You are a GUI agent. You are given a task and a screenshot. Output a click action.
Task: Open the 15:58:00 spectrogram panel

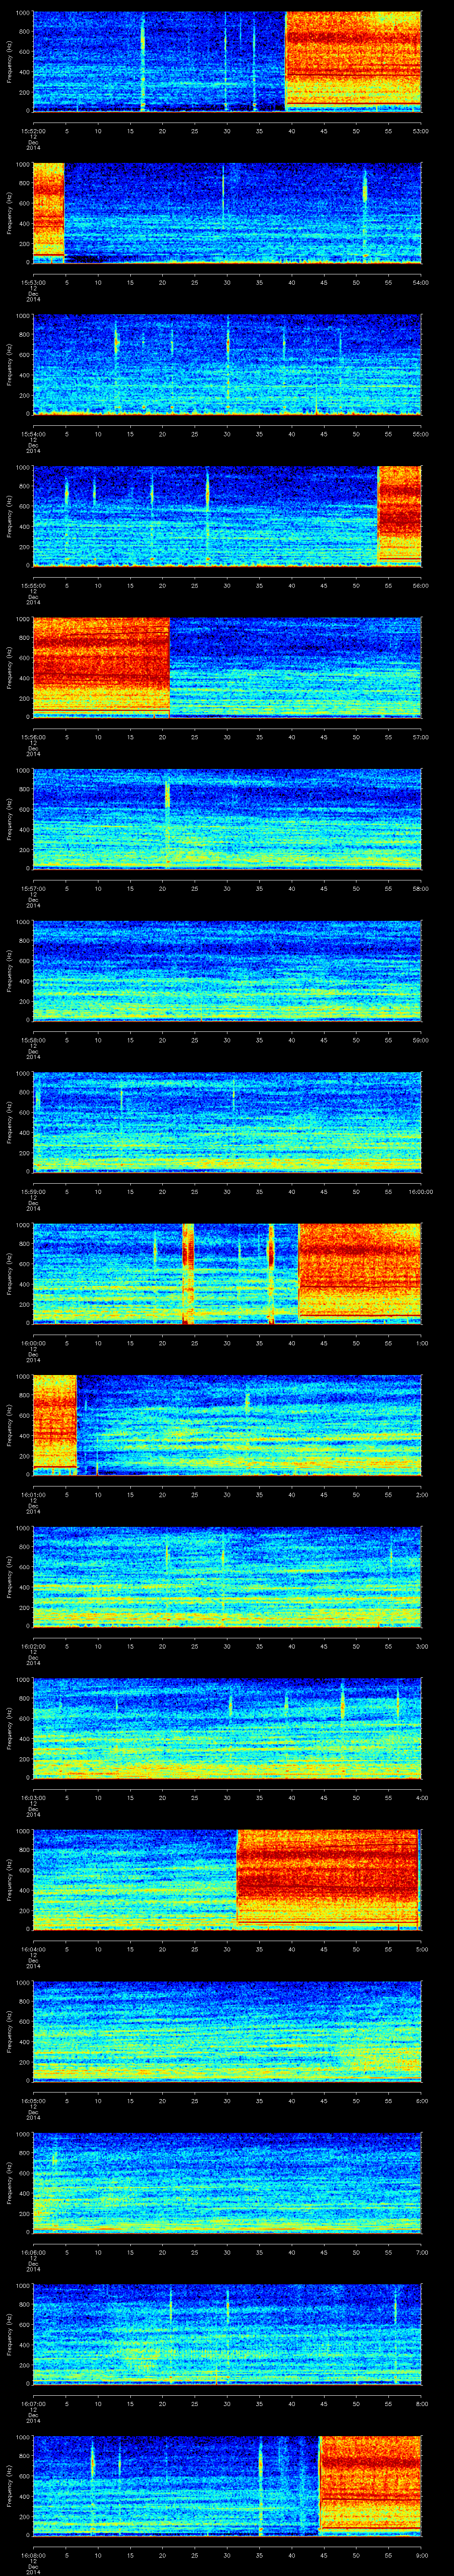coord(227,970)
